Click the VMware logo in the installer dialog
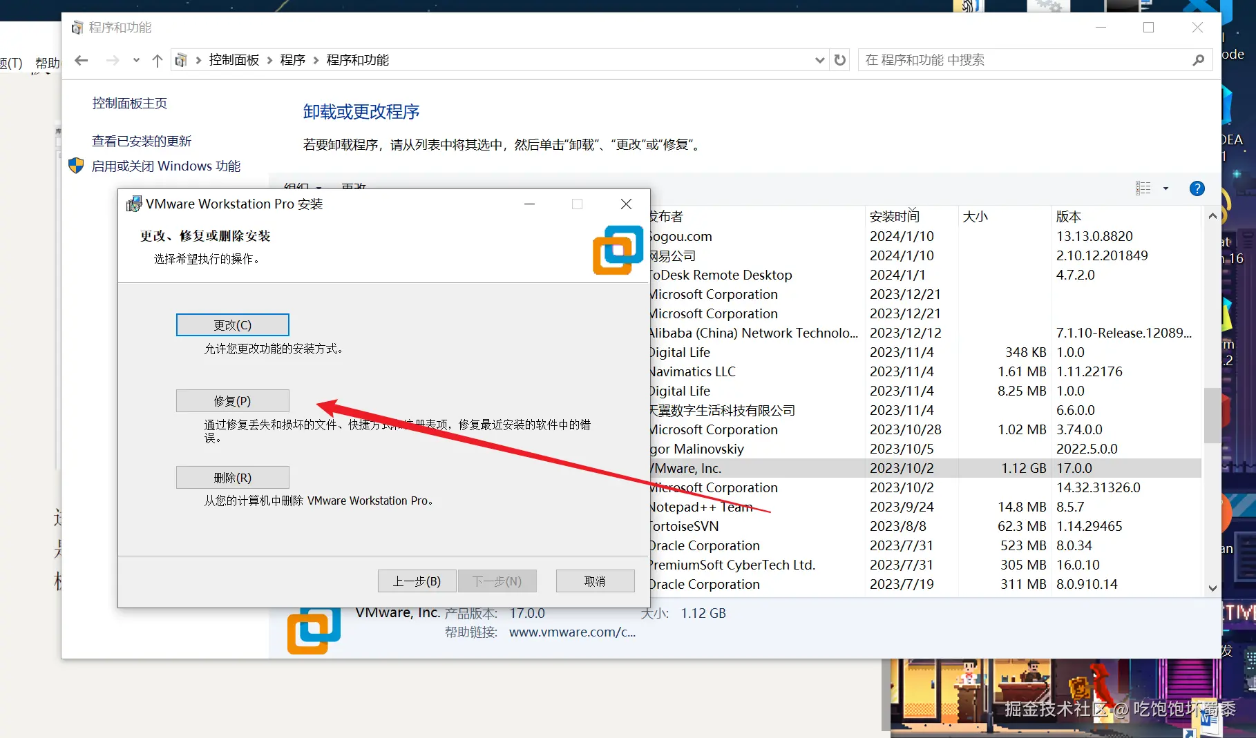 [617, 249]
